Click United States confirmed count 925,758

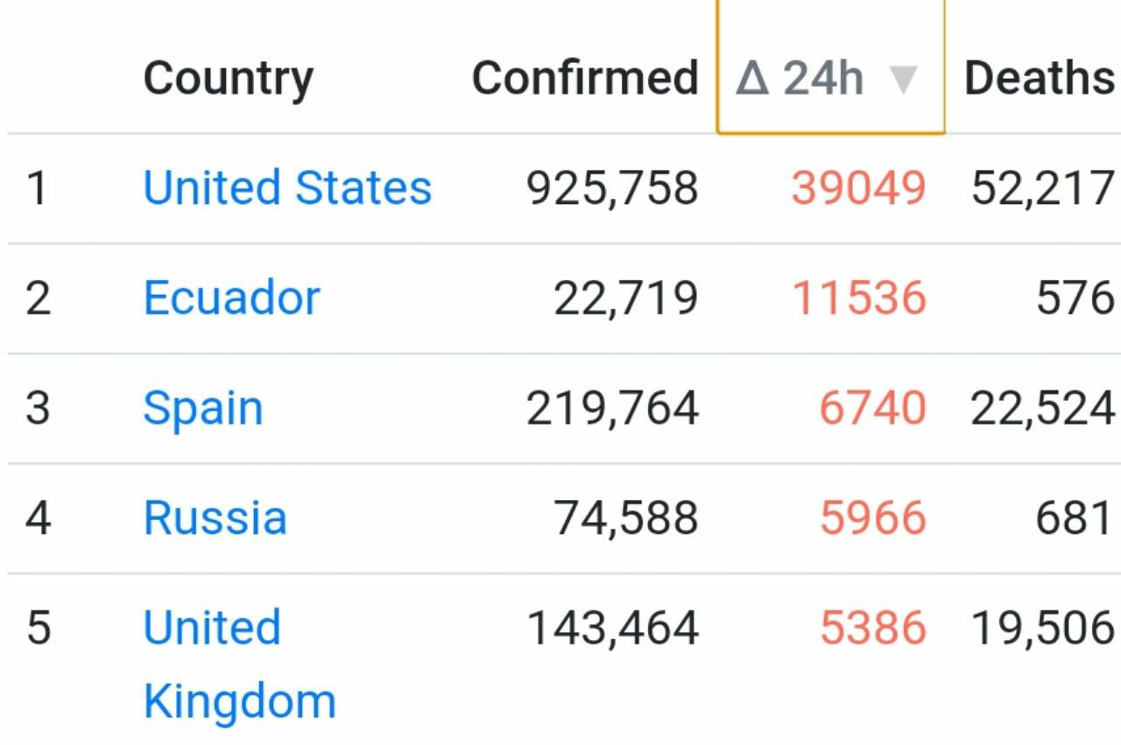pos(612,188)
